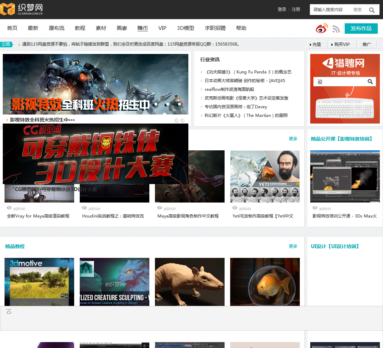Open the 3D模型 nav item
Viewport: 383px width, 348px height.
click(186, 28)
